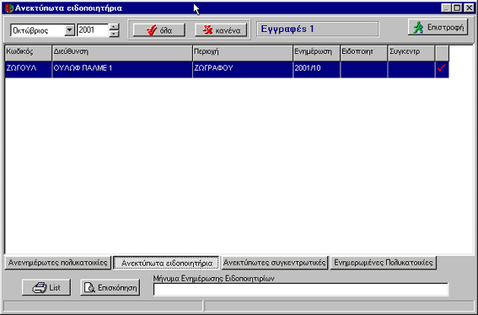Click the Κωδικός column header

click(x=29, y=53)
